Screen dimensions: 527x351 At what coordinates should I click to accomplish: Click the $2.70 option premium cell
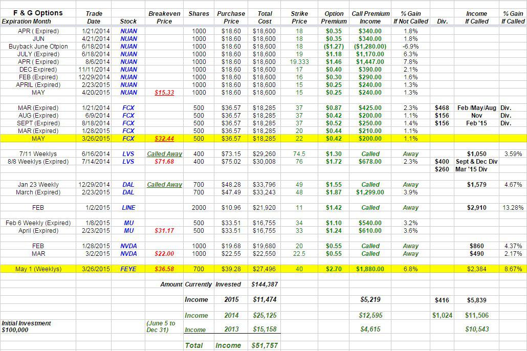(x=334, y=269)
